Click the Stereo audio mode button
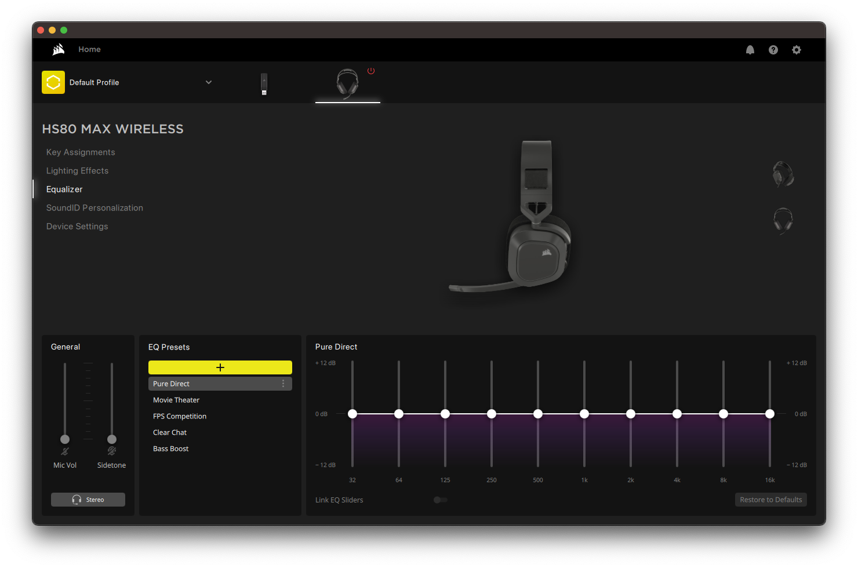The width and height of the screenshot is (858, 568). point(88,500)
